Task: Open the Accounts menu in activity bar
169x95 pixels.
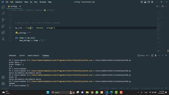Action: (3, 77)
